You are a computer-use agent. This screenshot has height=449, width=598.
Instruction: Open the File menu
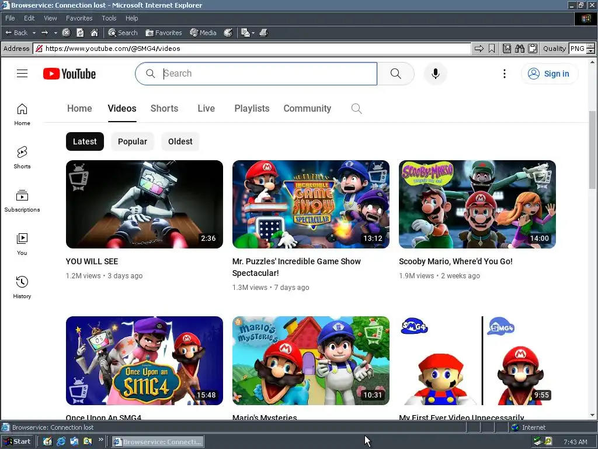11,18
